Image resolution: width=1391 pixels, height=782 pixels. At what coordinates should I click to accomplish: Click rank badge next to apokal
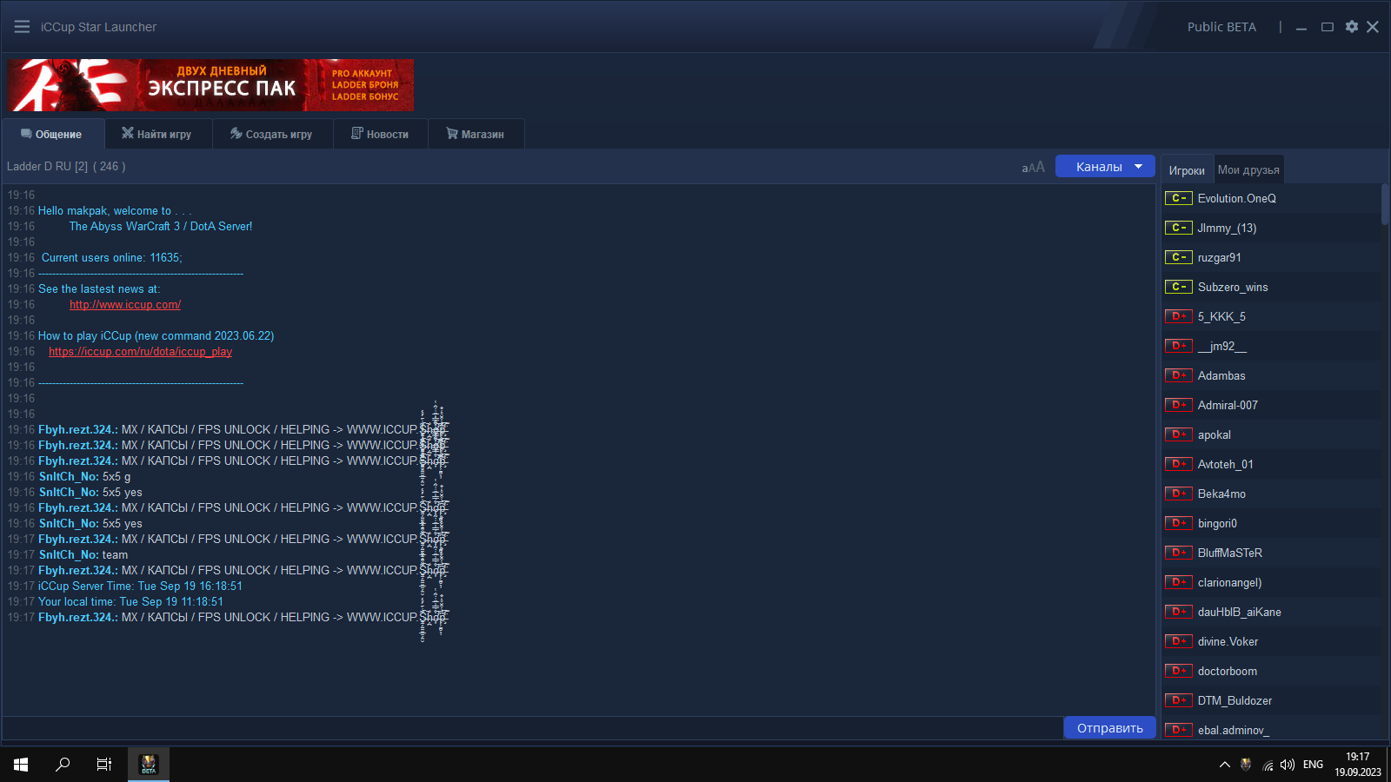pos(1178,434)
